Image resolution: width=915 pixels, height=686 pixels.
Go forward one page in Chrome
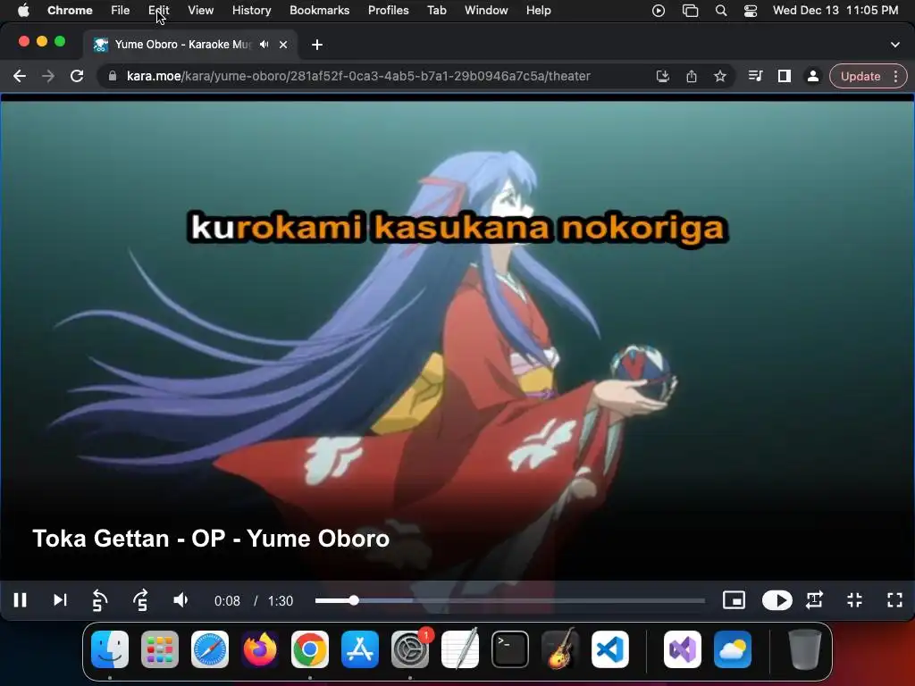48,77
